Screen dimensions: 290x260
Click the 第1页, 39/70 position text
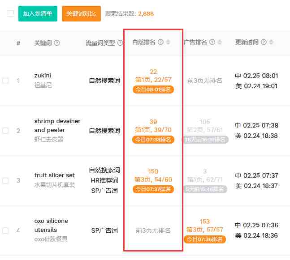tap(153, 130)
